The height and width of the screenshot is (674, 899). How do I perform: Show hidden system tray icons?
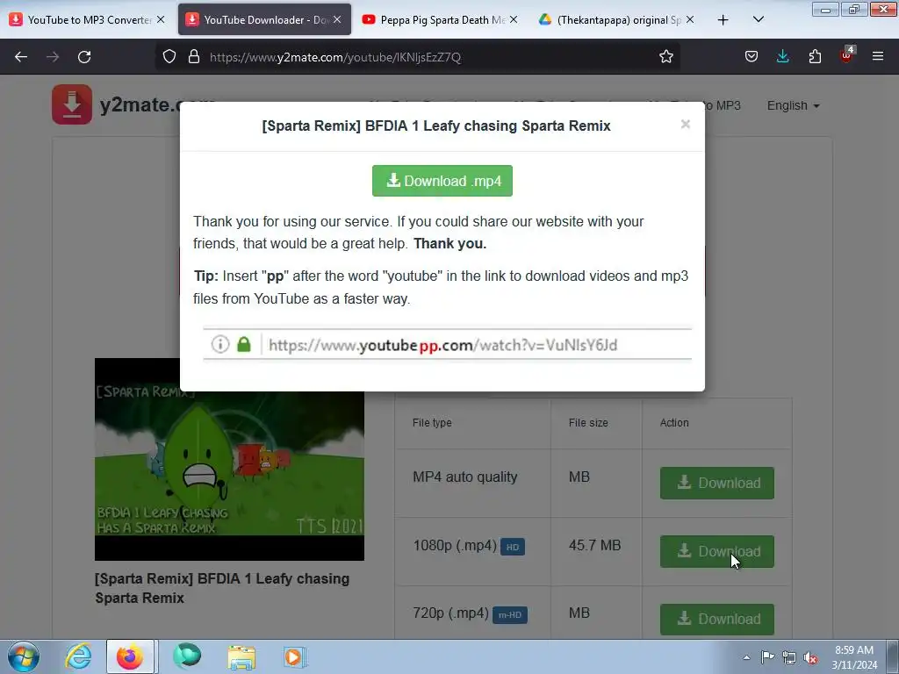pyautogui.click(x=746, y=657)
